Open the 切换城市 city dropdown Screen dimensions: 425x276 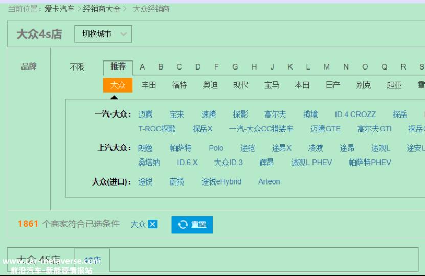point(103,34)
